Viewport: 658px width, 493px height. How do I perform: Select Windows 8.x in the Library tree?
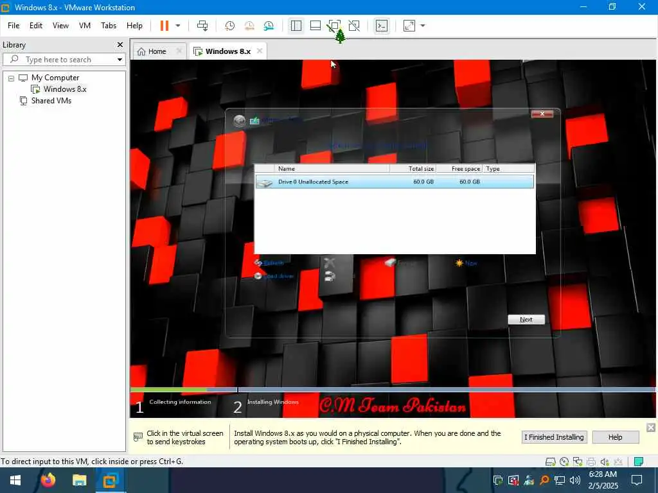(x=65, y=89)
